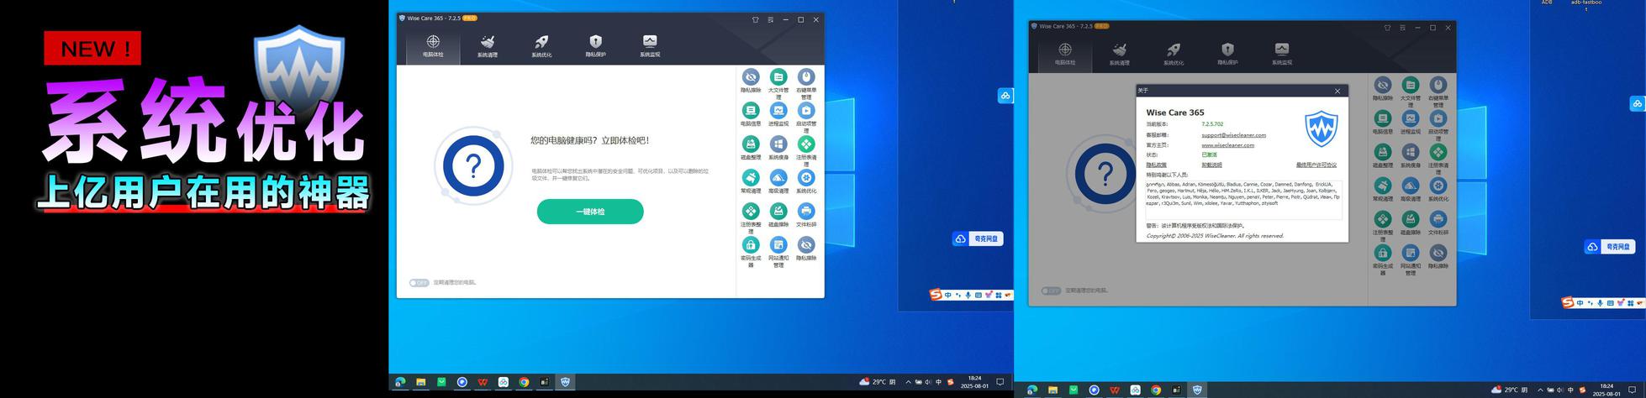Toggle OFF scheduled-cleaning switch in left window
The width and height of the screenshot is (1646, 398).
419,283
